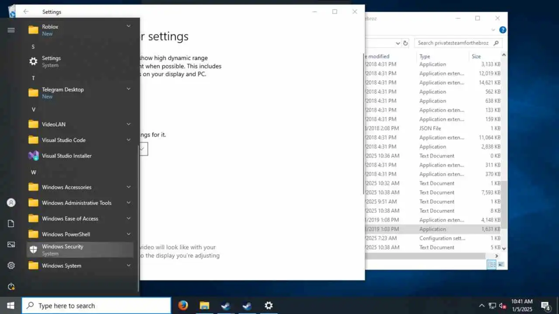
Task: Expand the VideoLAN chevron
Action: click(x=128, y=124)
